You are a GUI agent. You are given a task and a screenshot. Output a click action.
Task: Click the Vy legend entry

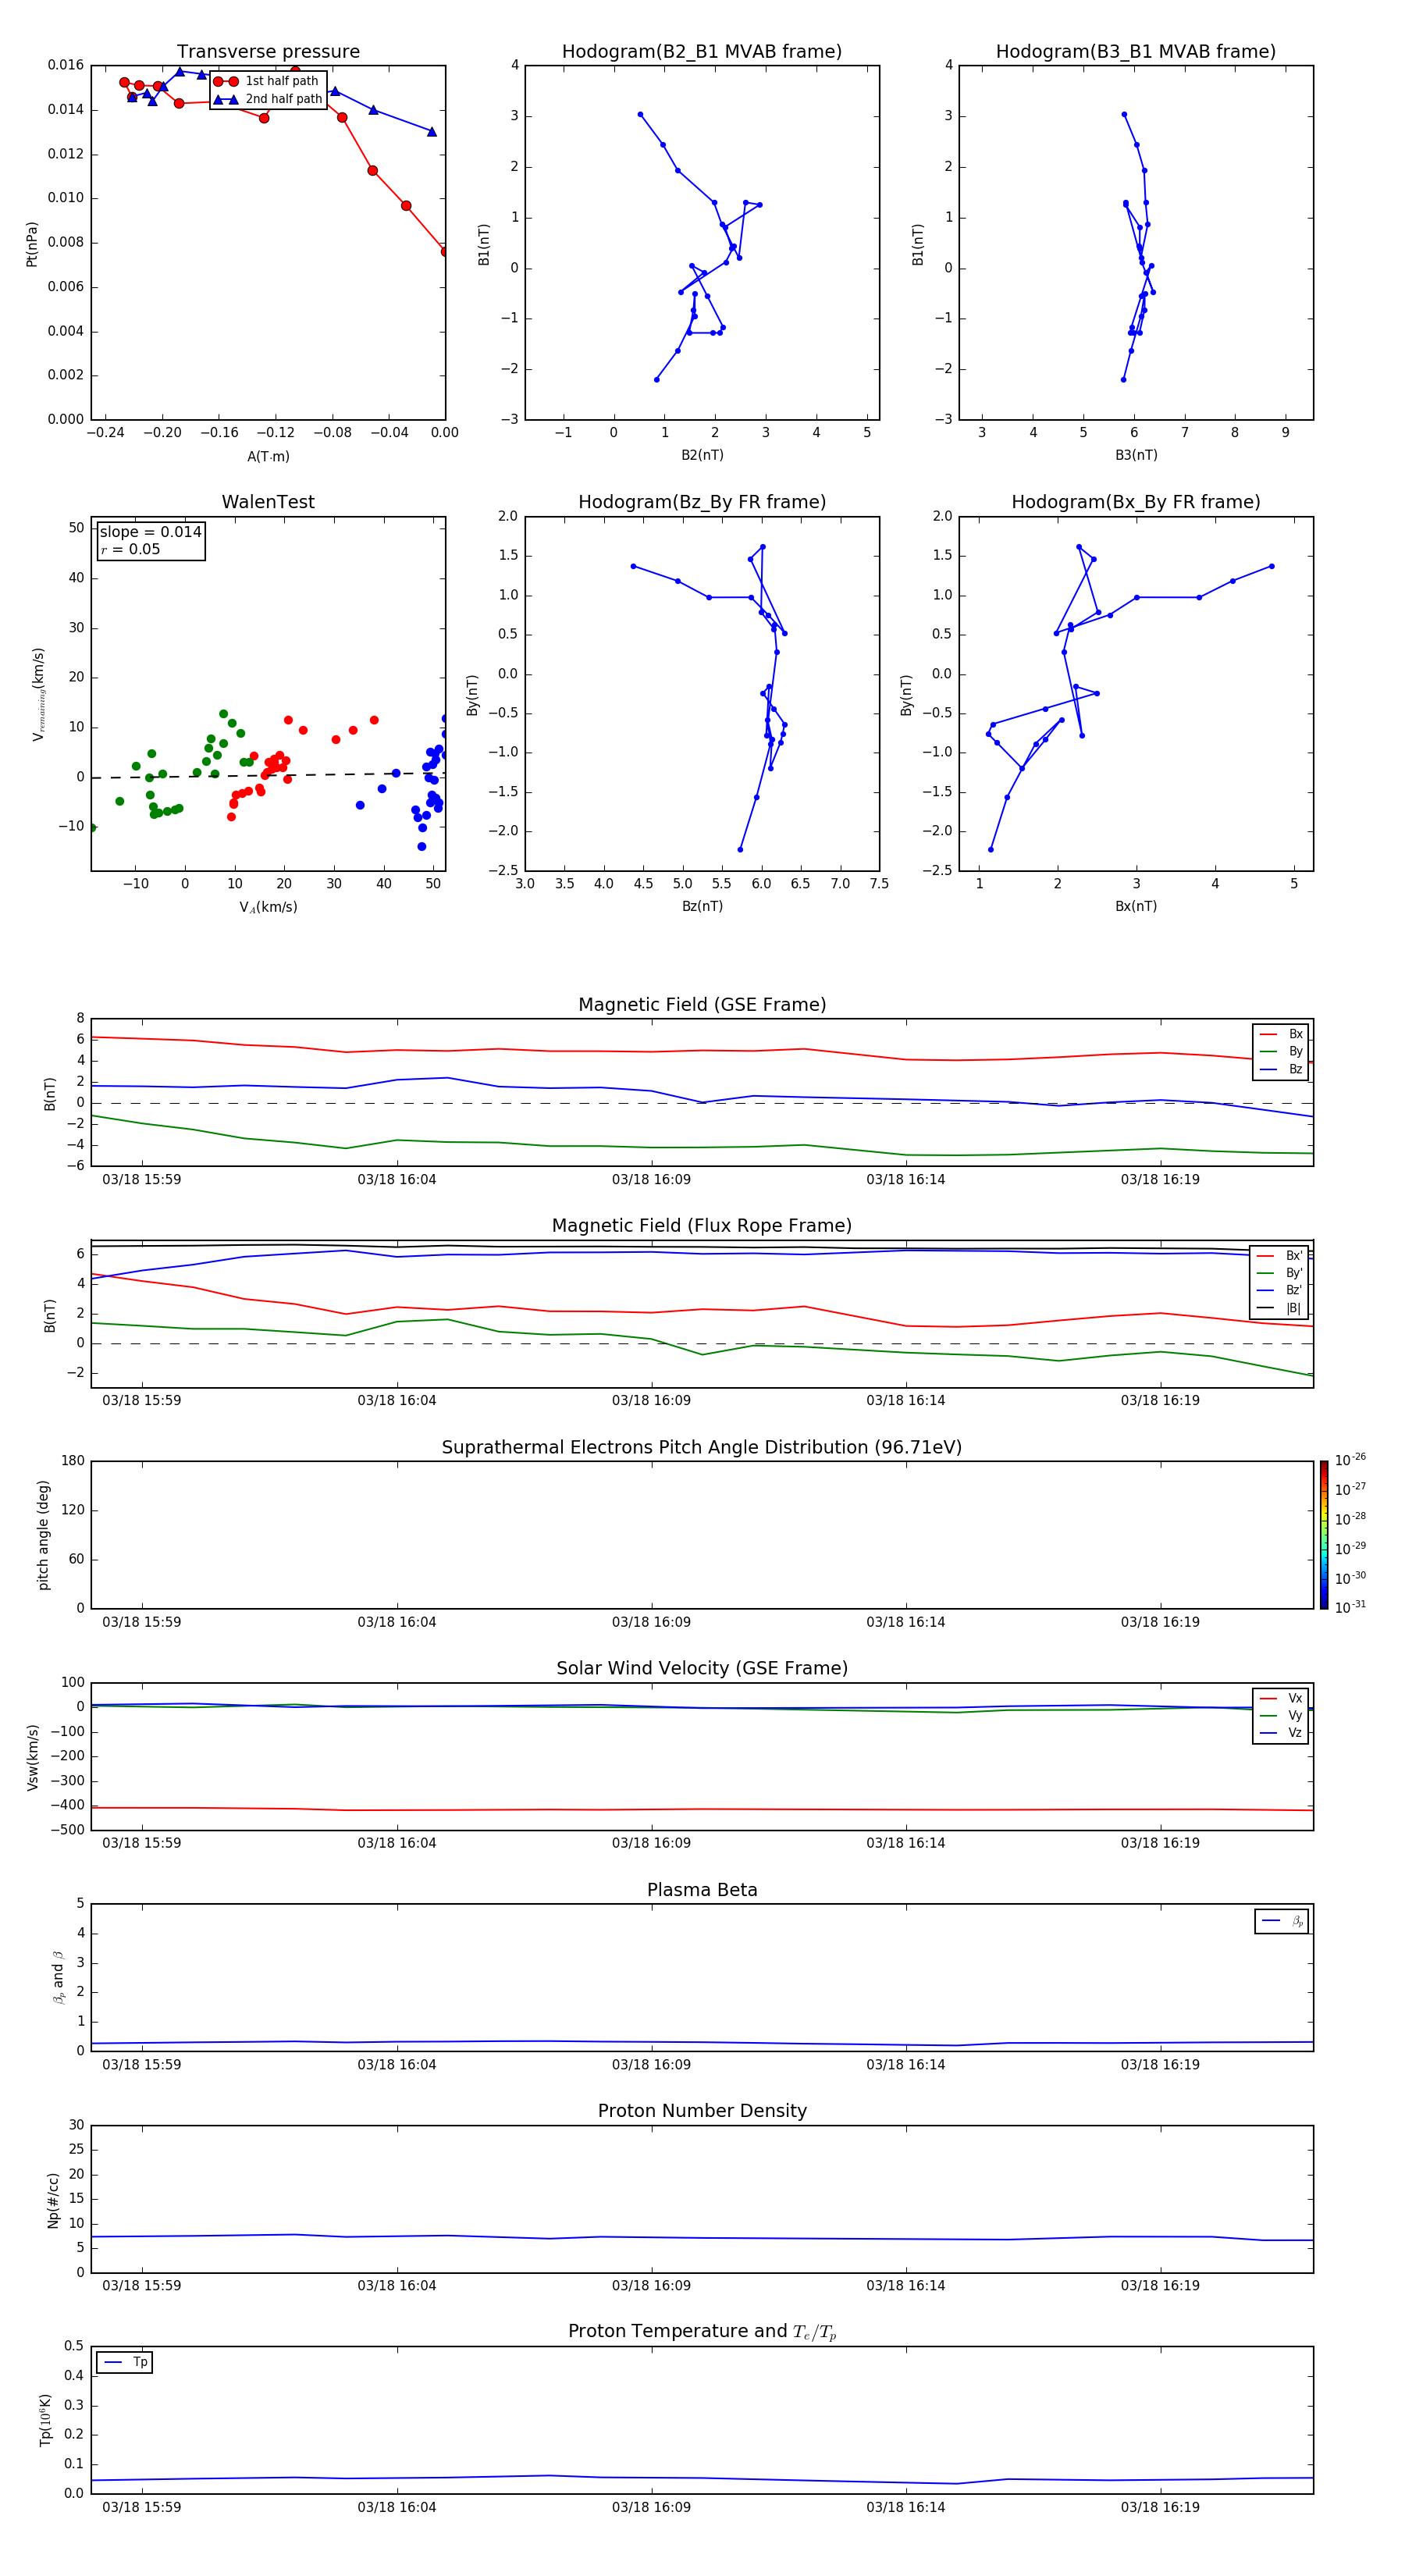tap(1281, 1716)
